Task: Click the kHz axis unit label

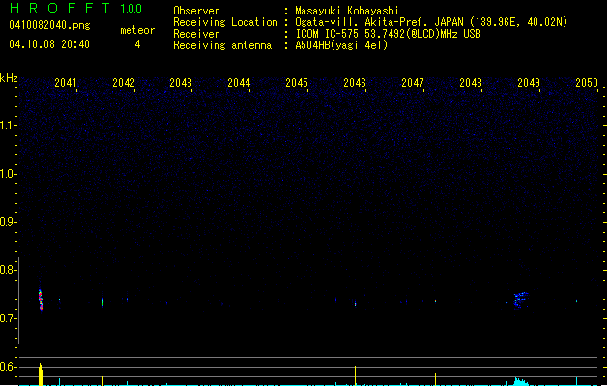Action: coord(9,78)
